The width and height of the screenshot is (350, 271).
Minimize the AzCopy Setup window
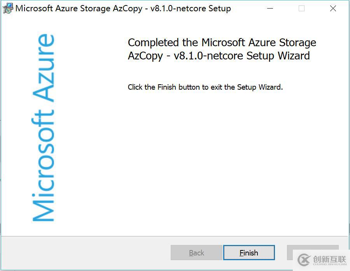coord(270,9)
